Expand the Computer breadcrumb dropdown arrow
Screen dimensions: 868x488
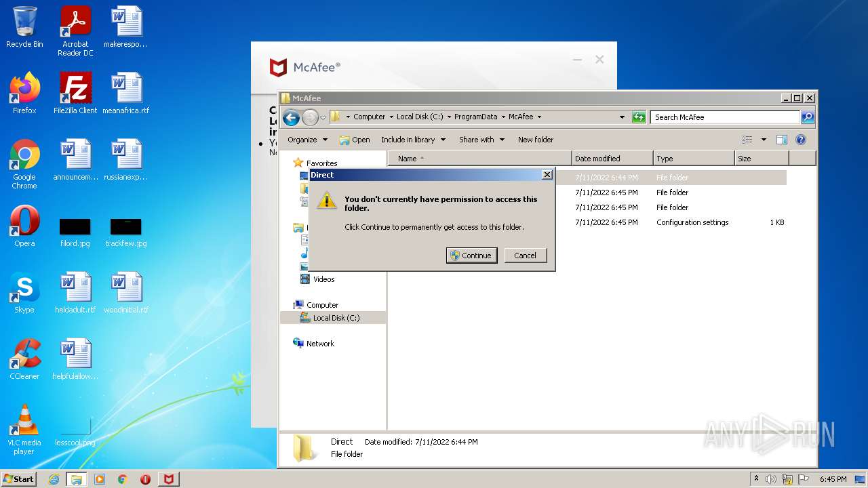[391, 117]
